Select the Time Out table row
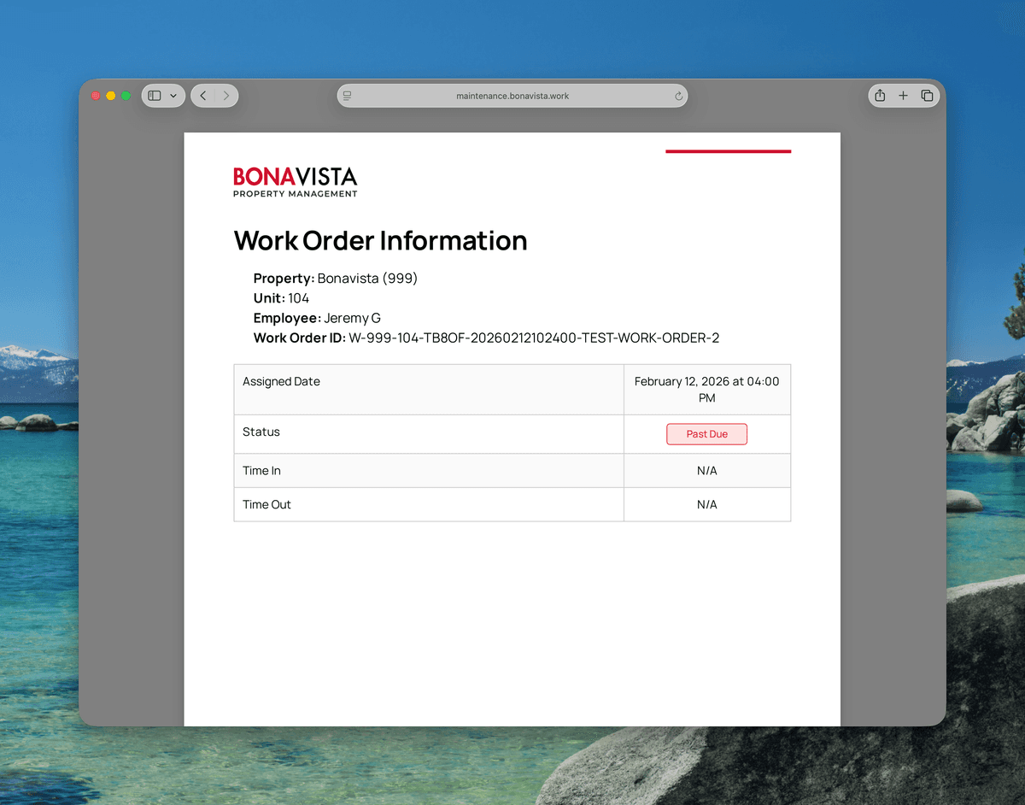This screenshot has width=1025, height=805. click(427, 504)
